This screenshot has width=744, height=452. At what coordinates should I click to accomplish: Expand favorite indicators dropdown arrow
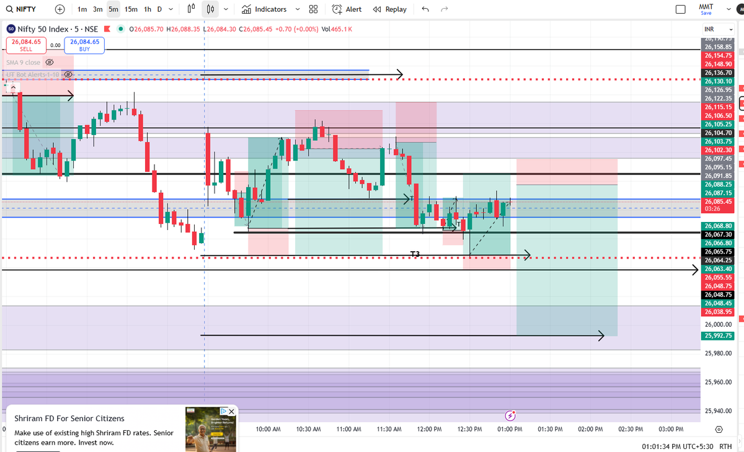[x=298, y=9]
